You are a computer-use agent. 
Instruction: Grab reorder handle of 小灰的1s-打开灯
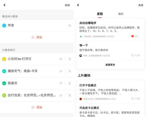61,59
